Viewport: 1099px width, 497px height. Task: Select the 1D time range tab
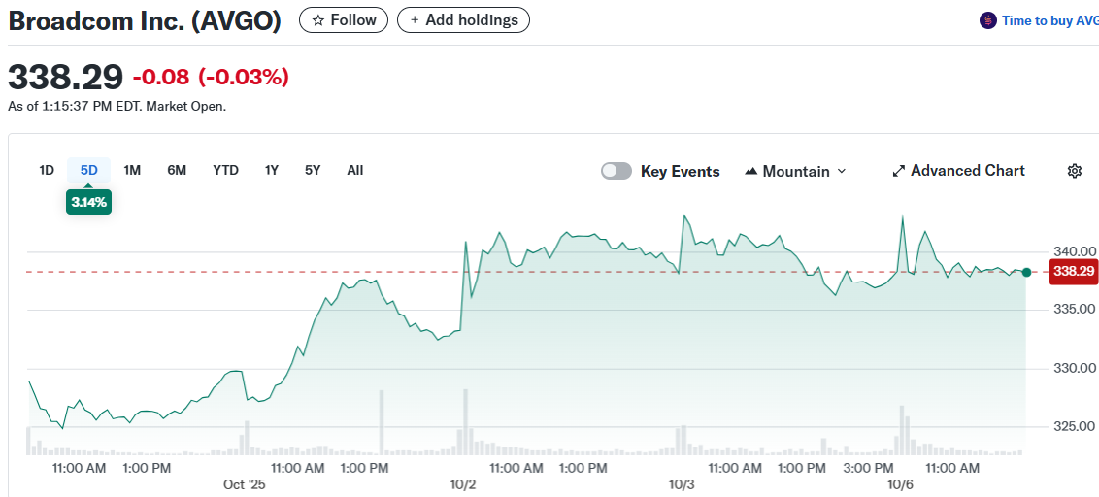[x=47, y=170]
